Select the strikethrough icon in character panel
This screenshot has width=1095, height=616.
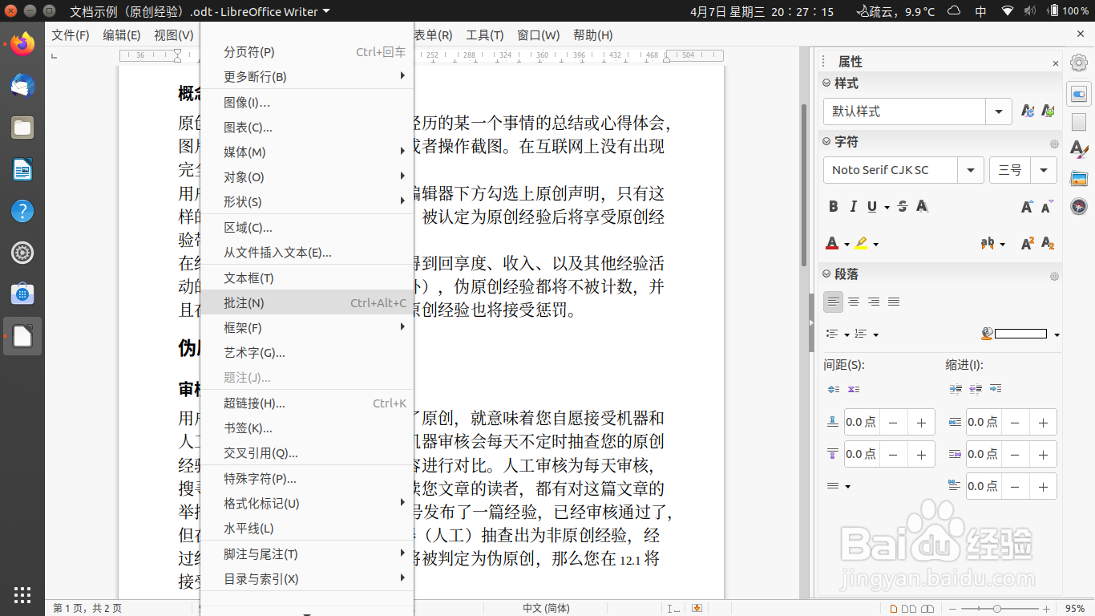[x=902, y=206]
